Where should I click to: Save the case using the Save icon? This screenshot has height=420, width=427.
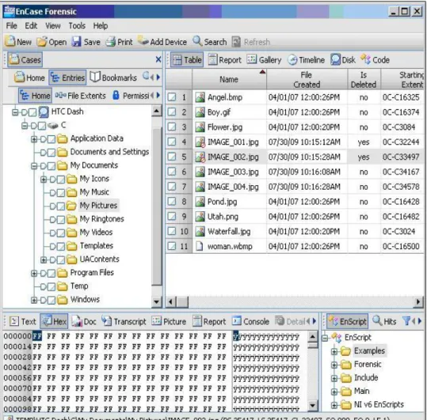click(x=77, y=42)
